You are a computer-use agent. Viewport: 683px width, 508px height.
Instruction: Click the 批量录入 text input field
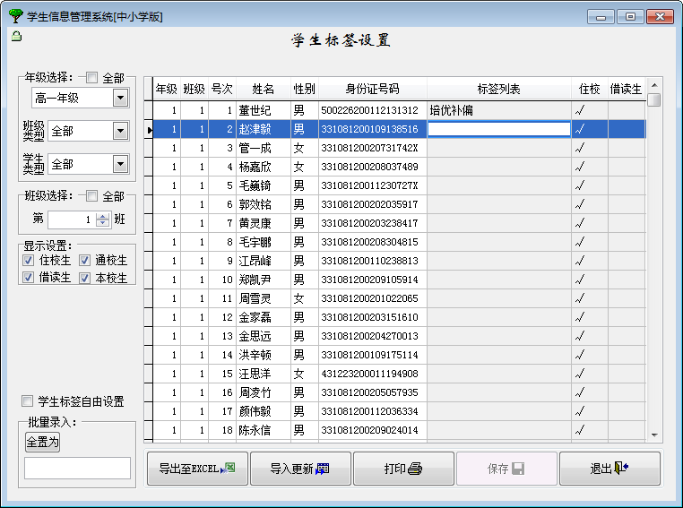(77, 468)
